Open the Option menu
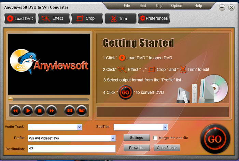Viewport: 239px width, 161px height. click(177, 6)
